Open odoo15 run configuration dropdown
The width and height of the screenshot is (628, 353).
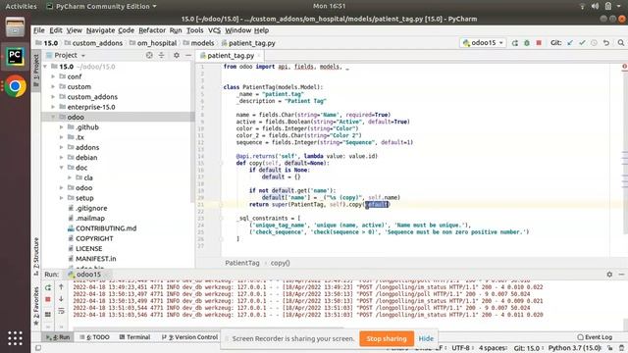(x=483, y=43)
